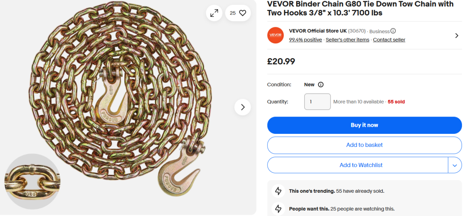
Task: Expand the product image to full screen
Action: click(x=214, y=13)
